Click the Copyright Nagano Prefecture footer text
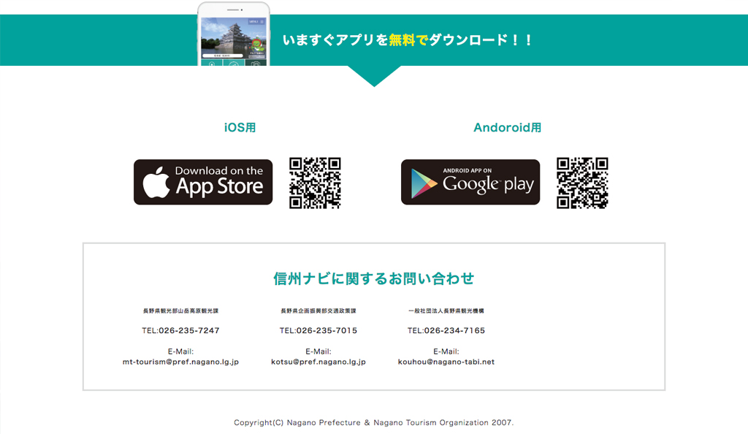The height and width of the screenshot is (434, 748). pyautogui.click(x=373, y=422)
